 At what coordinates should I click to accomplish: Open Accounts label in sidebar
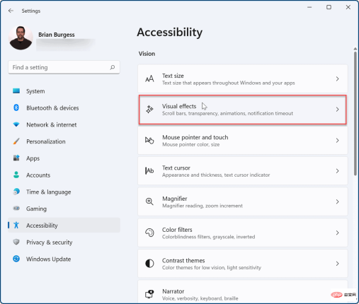tap(38, 175)
